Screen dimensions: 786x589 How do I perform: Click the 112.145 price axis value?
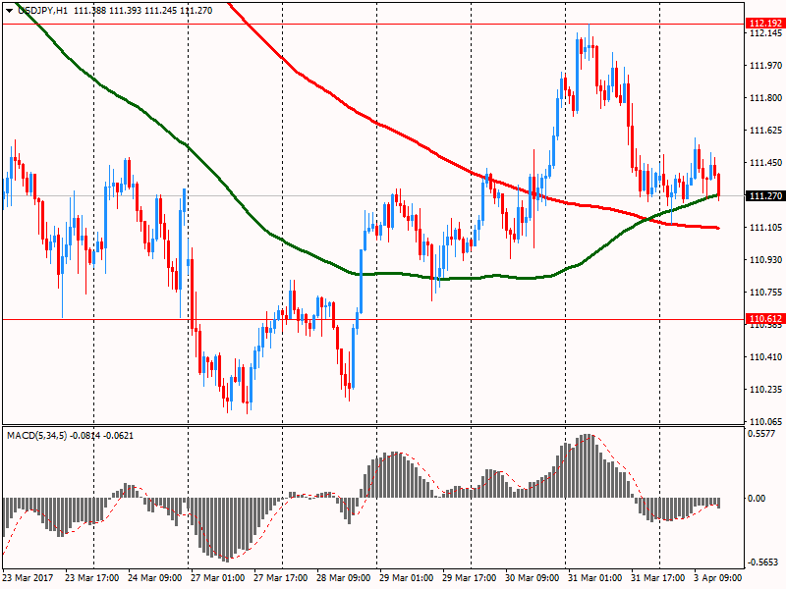pyautogui.click(x=765, y=33)
